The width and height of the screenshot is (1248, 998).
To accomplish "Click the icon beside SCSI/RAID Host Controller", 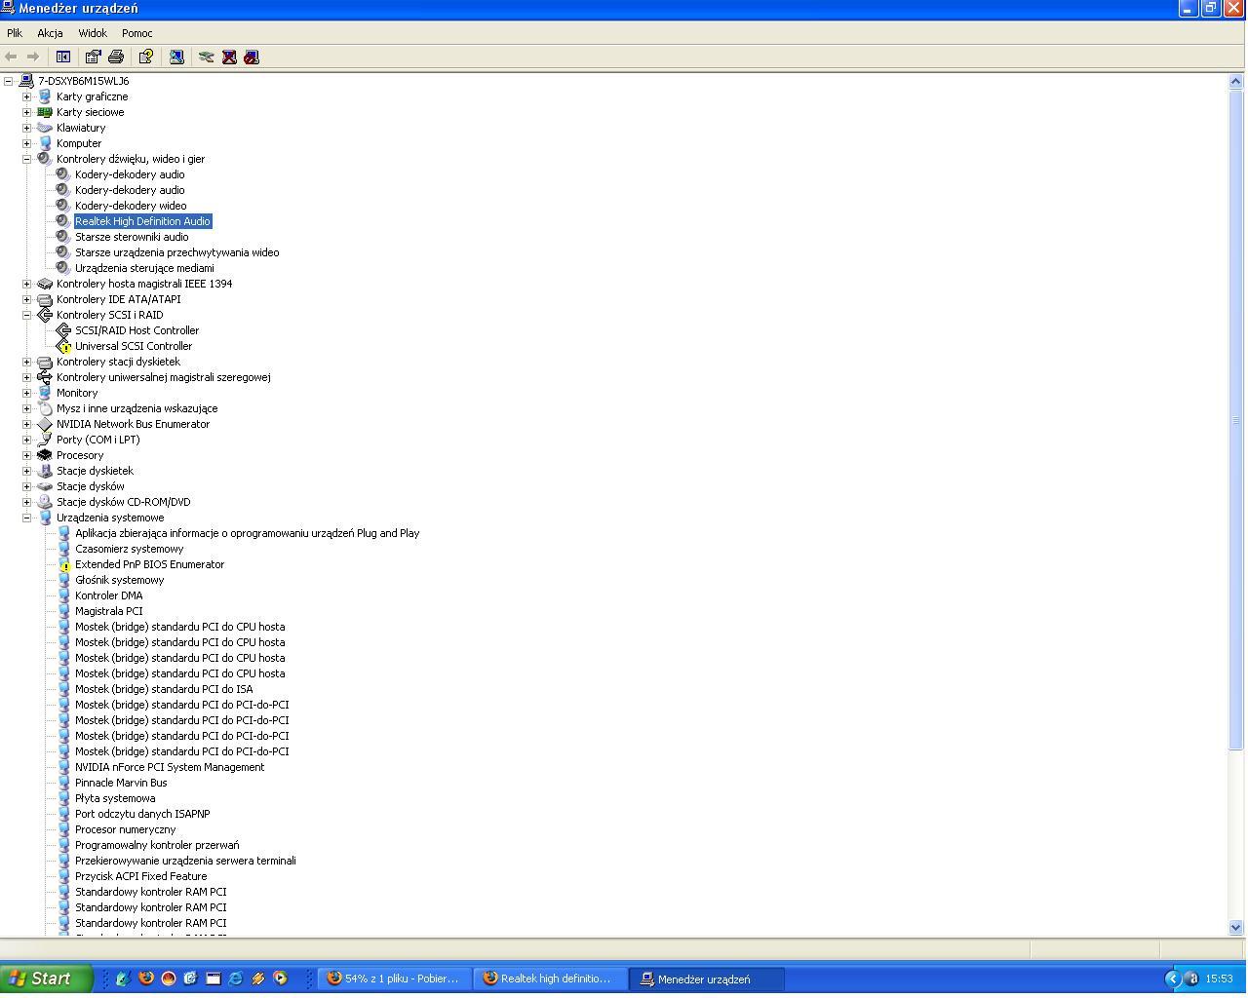I will click(63, 330).
